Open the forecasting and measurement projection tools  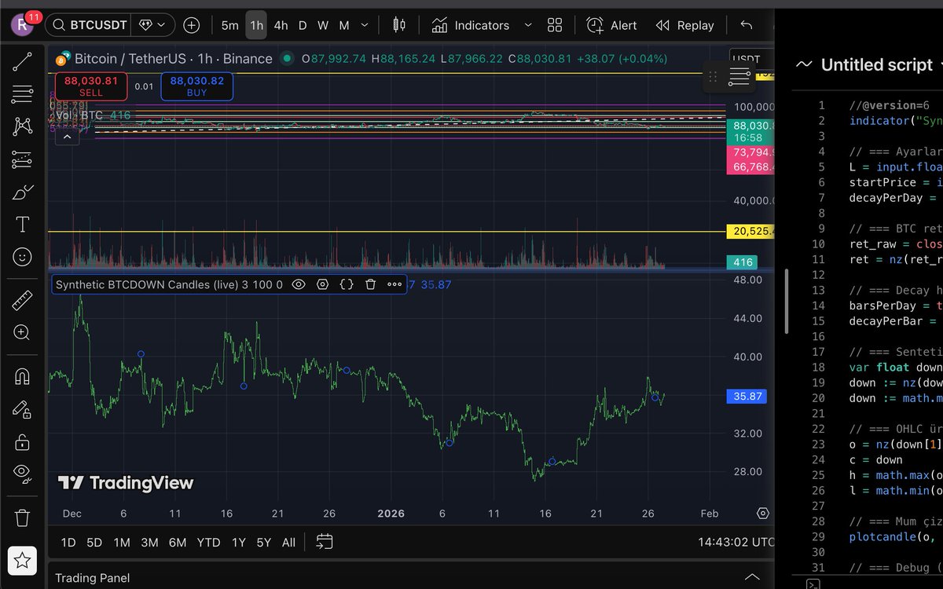tap(22, 159)
